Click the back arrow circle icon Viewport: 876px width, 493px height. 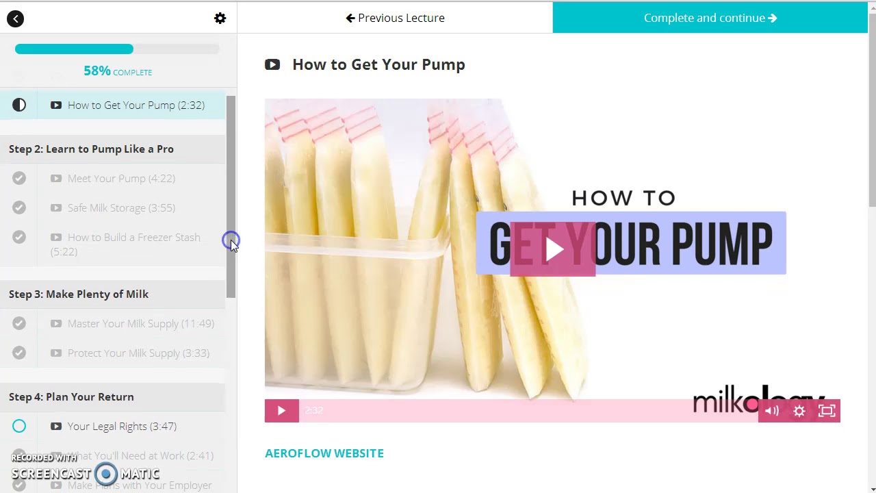pyautogui.click(x=15, y=18)
